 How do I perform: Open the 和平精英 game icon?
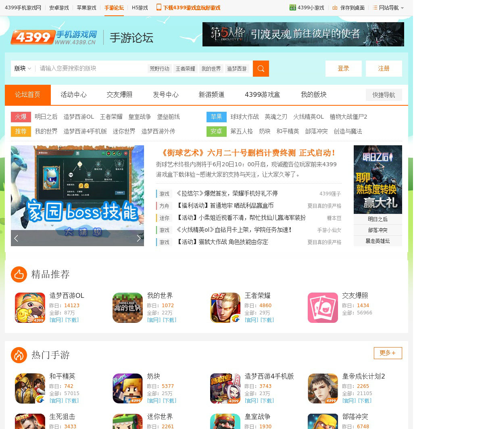pos(30,388)
